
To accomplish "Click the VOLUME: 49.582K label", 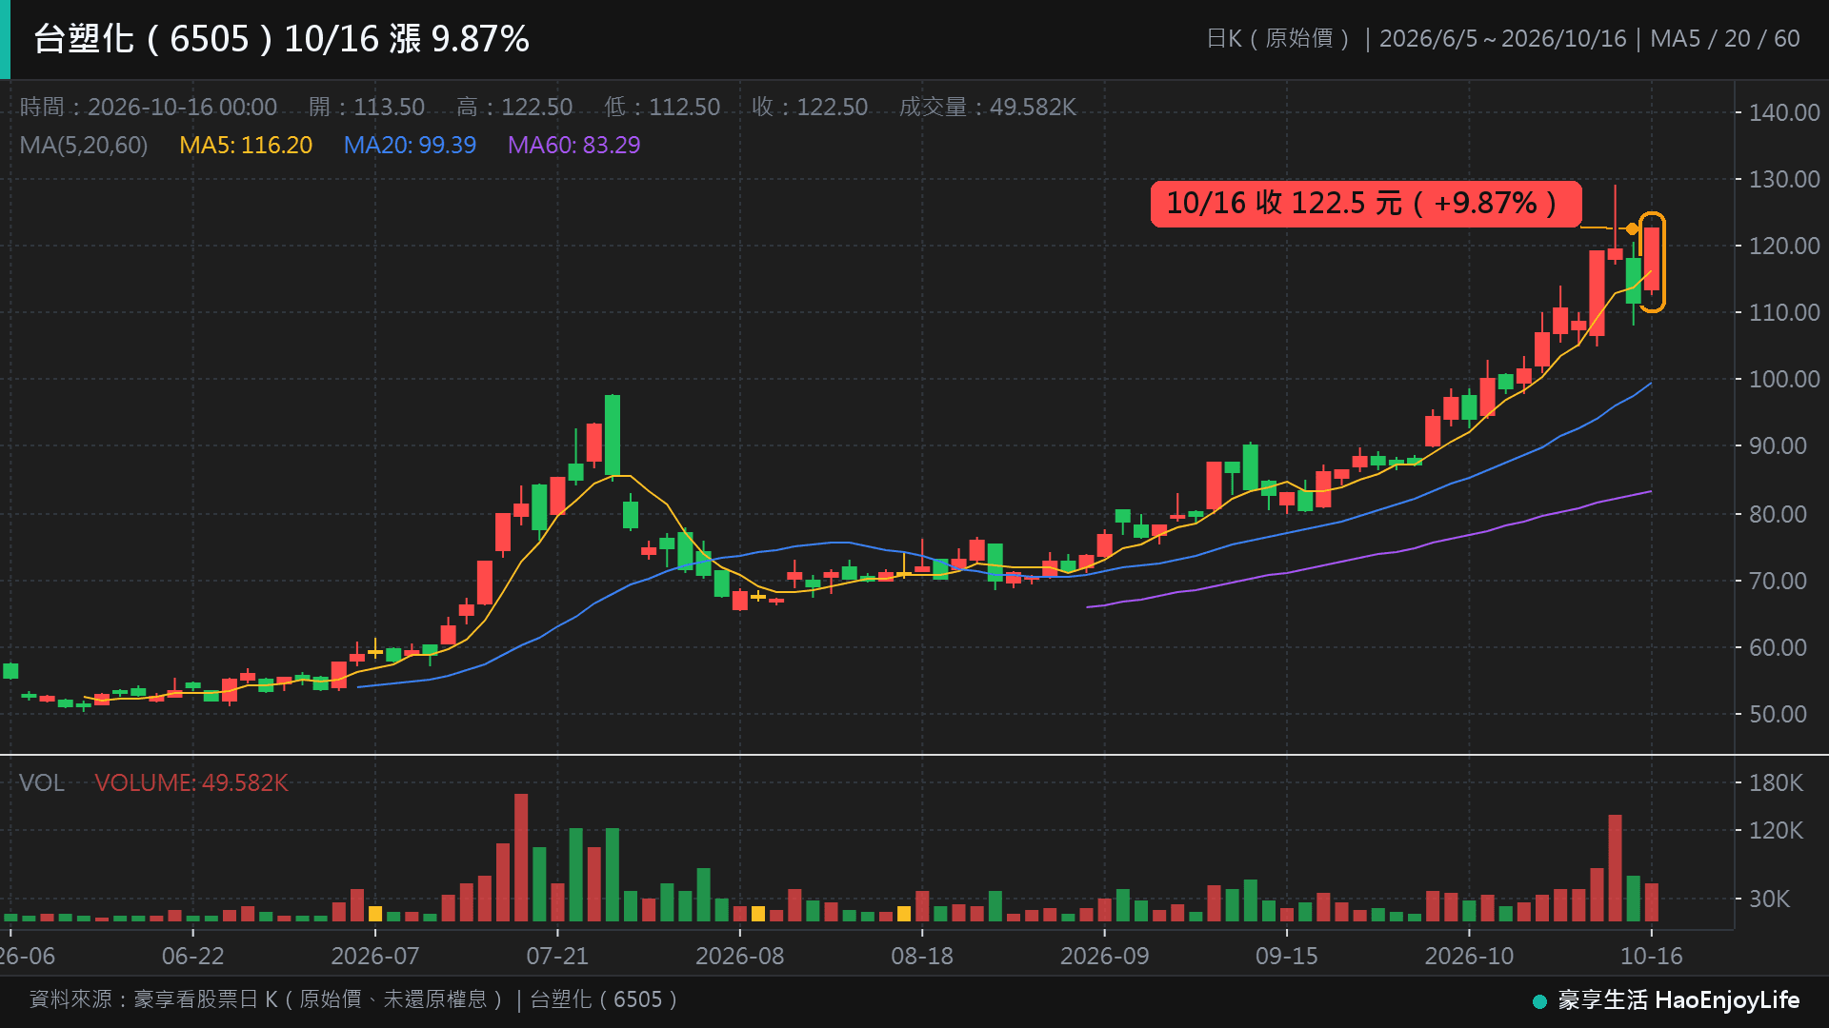I will point(191,782).
